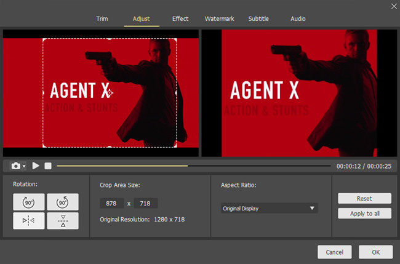The height and width of the screenshot is (264, 400).
Task: Open the Effect tab
Action: pyautogui.click(x=180, y=19)
